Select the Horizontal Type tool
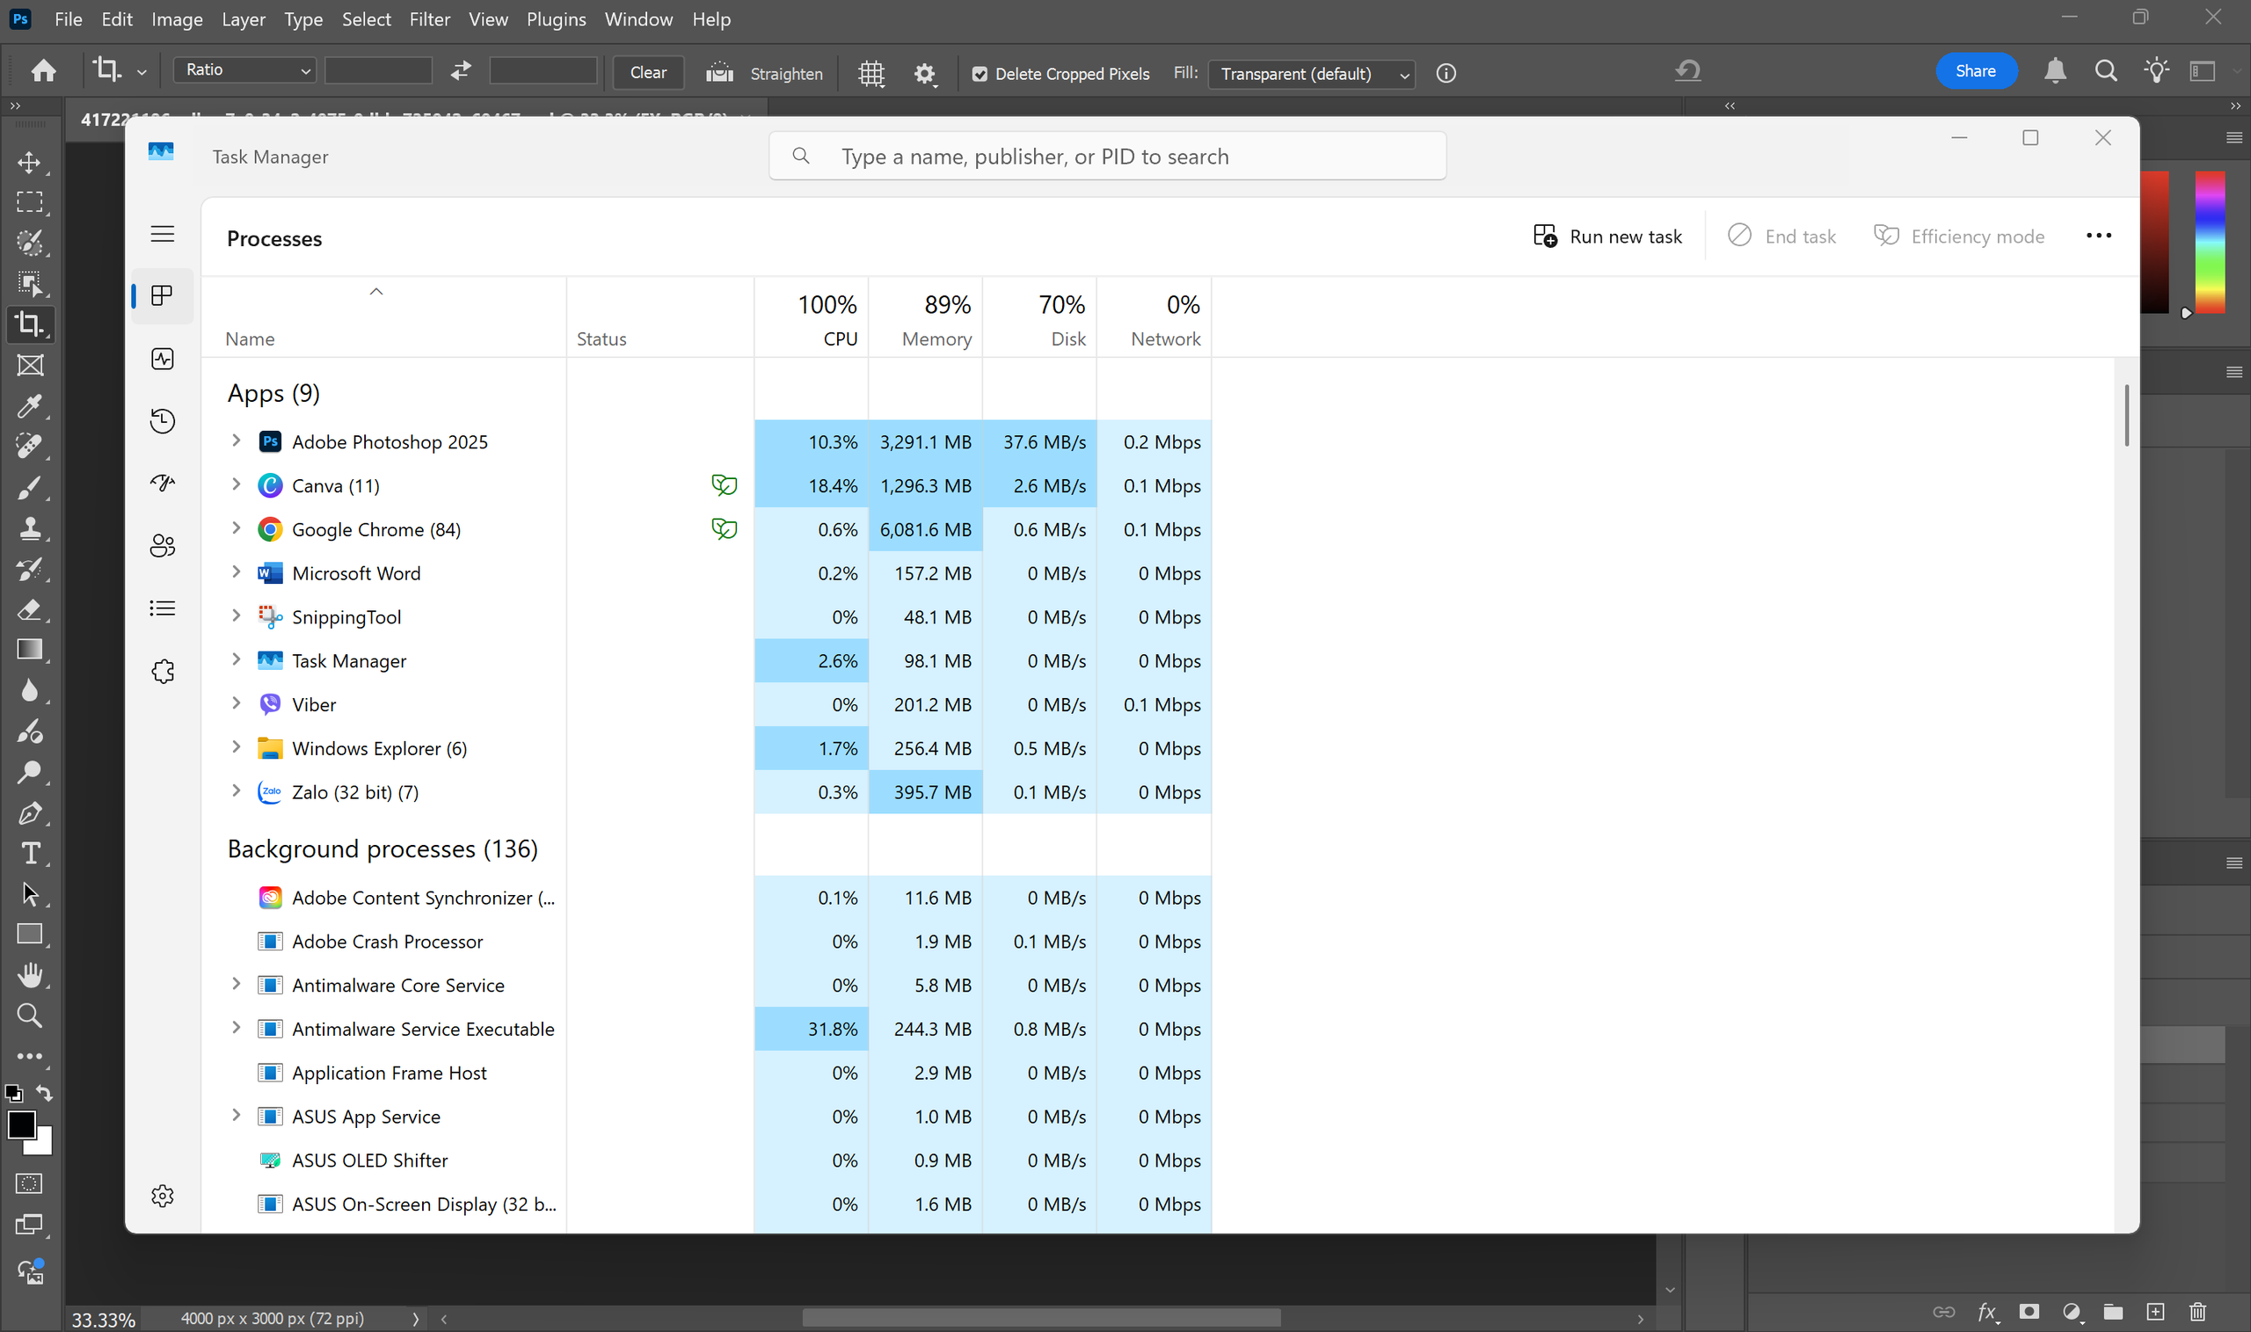Image resolution: width=2251 pixels, height=1332 pixels. pyautogui.click(x=30, y=853)
